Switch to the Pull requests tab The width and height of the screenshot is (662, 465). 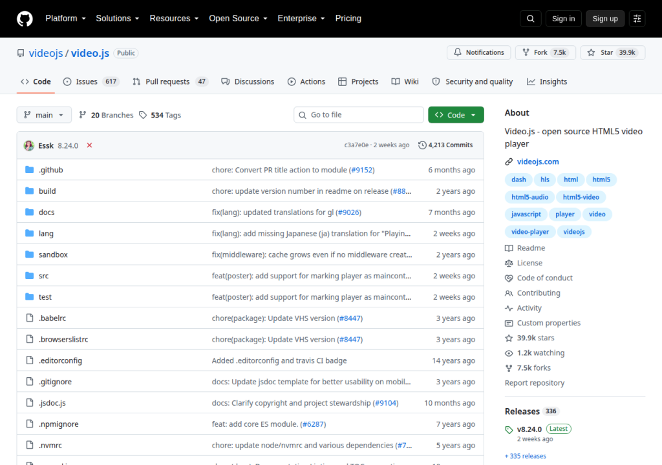tap(170, 81)
